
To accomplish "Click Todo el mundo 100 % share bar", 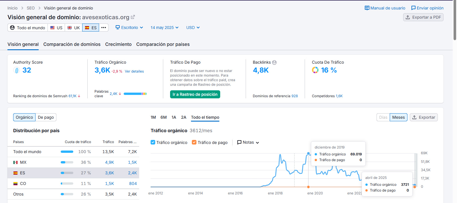I will (x=67, y=152).
